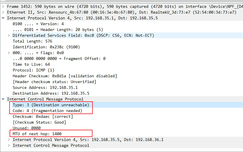Expand nested IPv4 with Dst 192.168.36.1
Image resolution: width=243 pixels, height=152 pixels.
tap(9, 140)
